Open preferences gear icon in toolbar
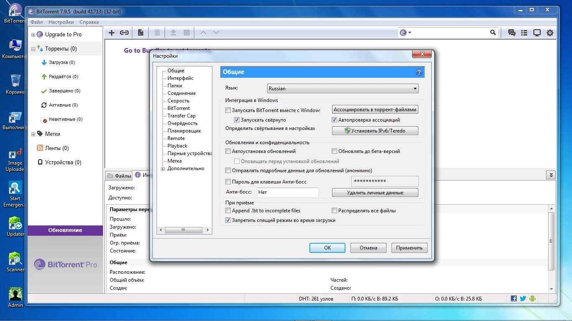 click(x=550, y=33)
